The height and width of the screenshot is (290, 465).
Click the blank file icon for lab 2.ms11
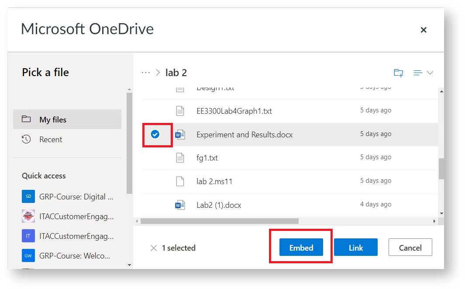tap(180, 181)
